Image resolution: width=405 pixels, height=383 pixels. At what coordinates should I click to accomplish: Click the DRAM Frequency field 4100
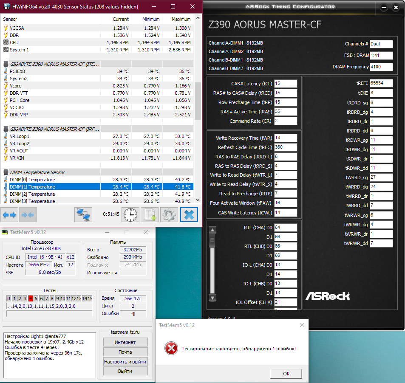pos(381,67)
